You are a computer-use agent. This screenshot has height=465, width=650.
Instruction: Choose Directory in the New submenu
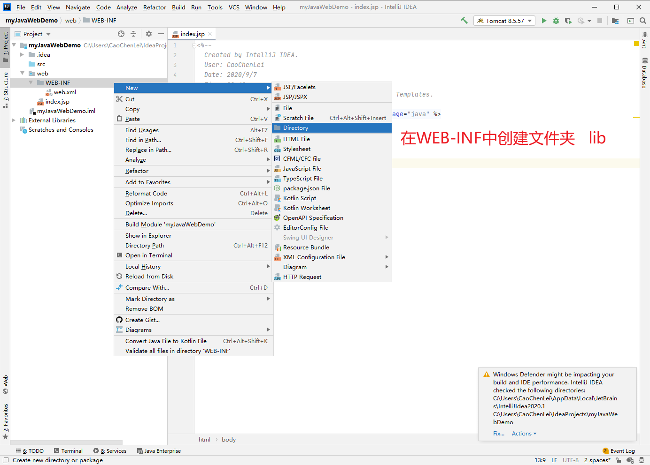pyautogui.click(x=332, y=128)
